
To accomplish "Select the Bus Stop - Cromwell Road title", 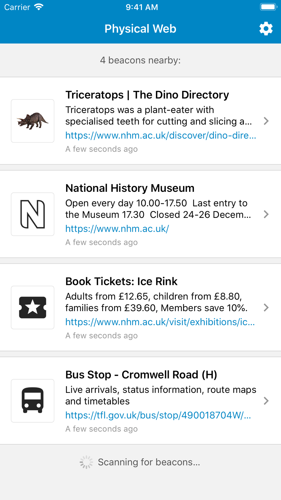I will [141, 375].
